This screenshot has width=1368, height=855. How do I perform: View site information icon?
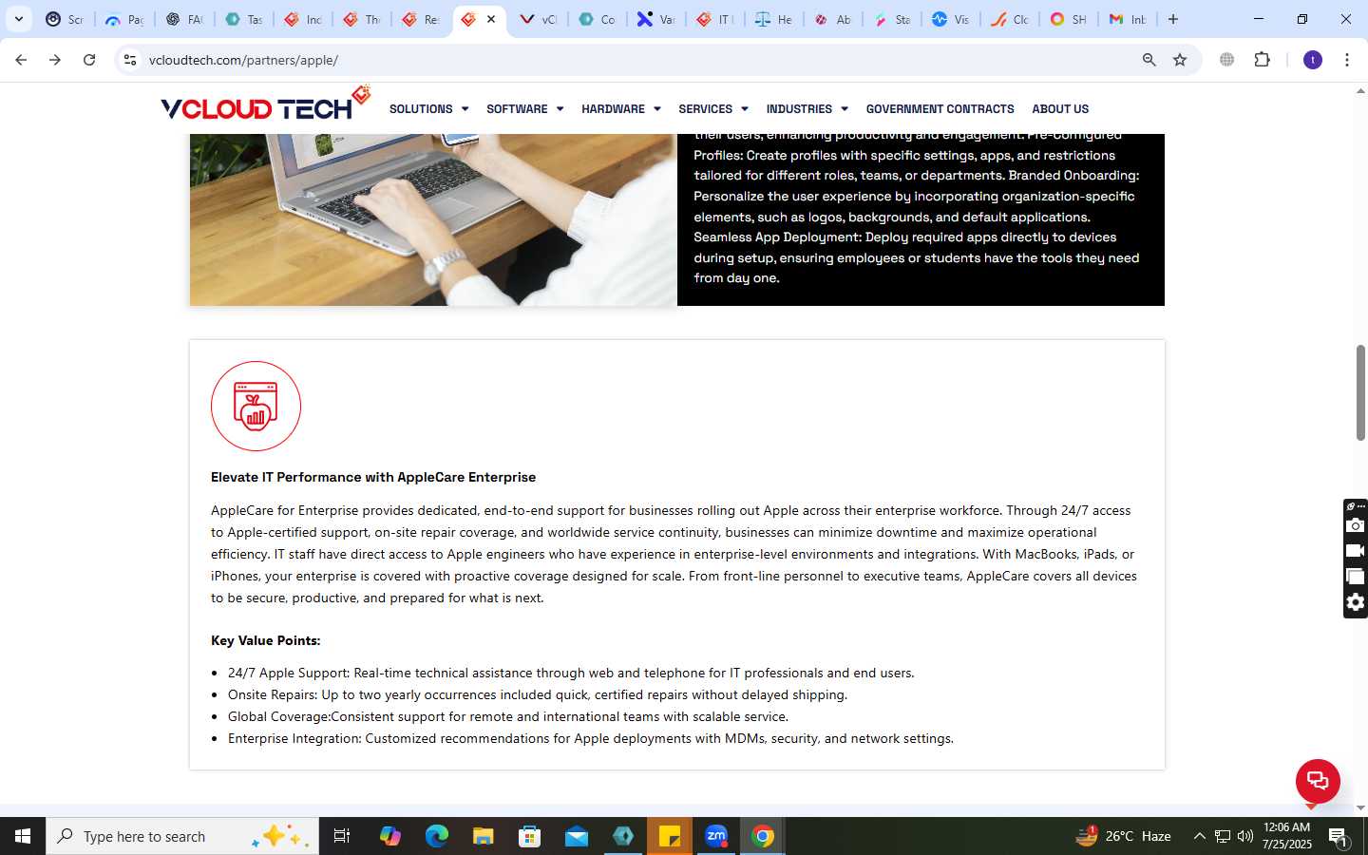click(x=130, y=60)
